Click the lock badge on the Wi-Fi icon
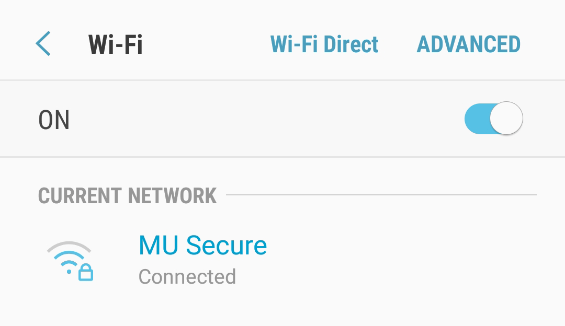Image resolution: width=565 pixels, height=326 pixels. 86,273
